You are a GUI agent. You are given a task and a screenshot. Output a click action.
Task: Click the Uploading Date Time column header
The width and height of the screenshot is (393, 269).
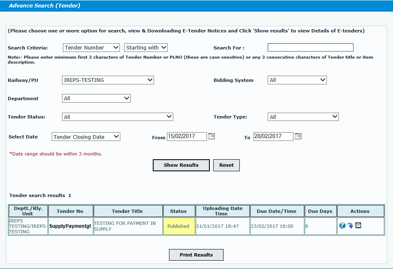[x=223, y=211]
